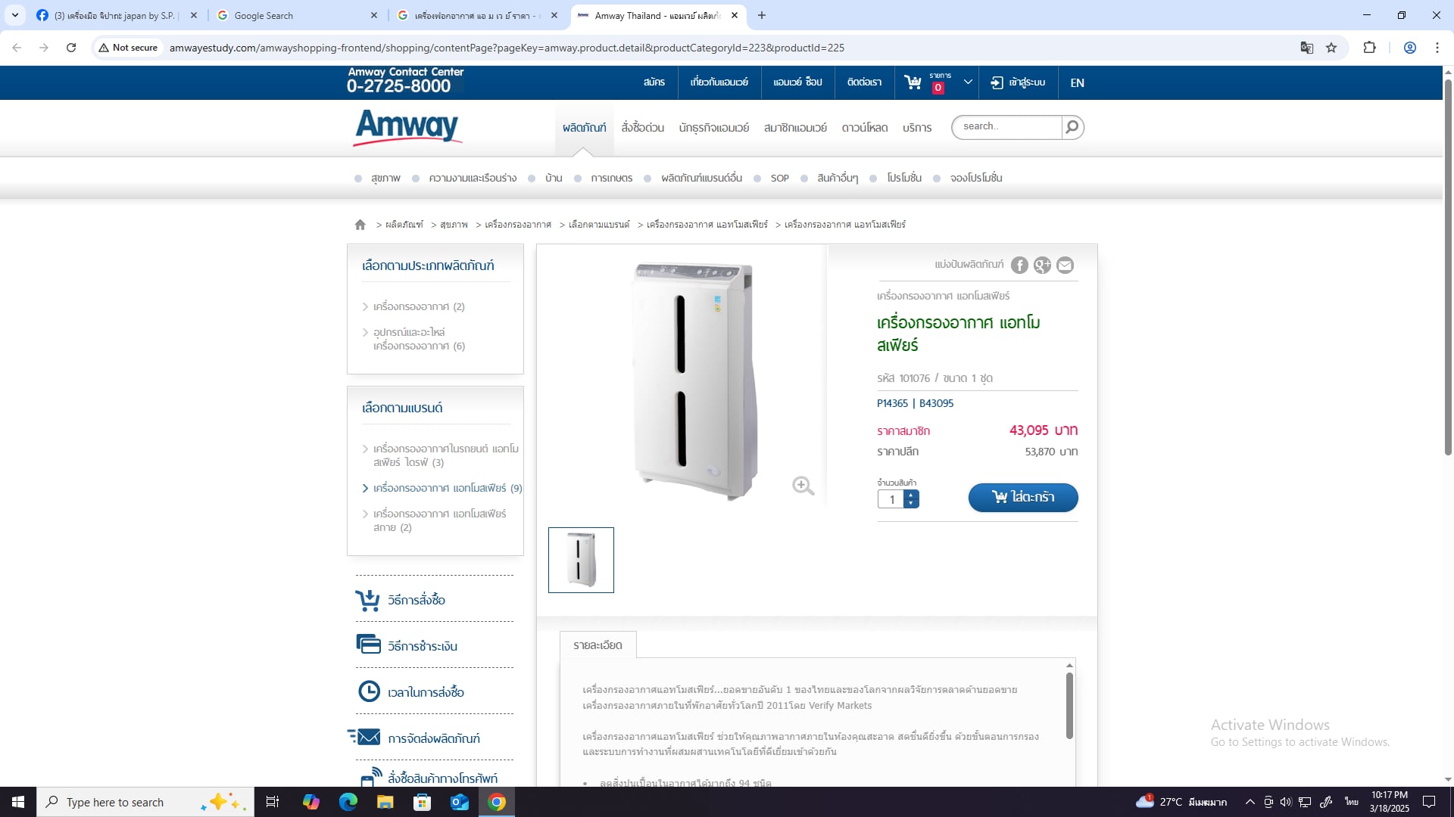Open วิธีการสั่งซื้อ sidebar link
The height and width of the screenshot is (817, 1454).
[417, 600]
